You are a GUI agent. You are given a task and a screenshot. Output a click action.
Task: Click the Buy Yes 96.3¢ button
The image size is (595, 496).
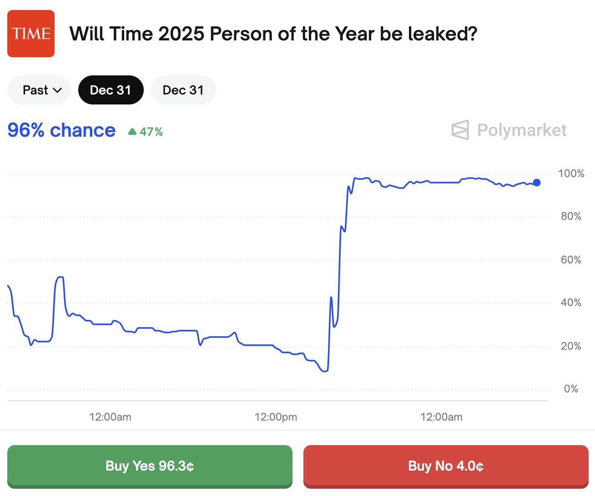pyautogui.click(x=150, y=466)
